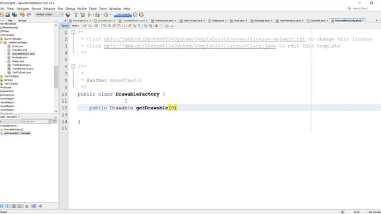Click the Search field at top right
This screenshot has height=214, width=381.
click(x=360, y=8)
